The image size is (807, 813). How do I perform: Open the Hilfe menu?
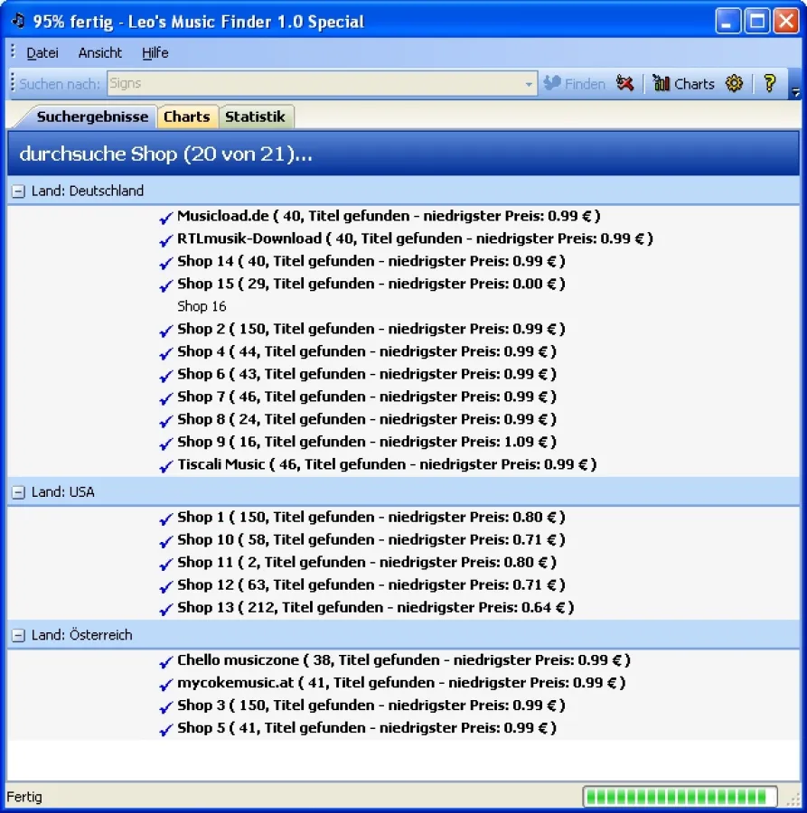(x=155, y=53)
